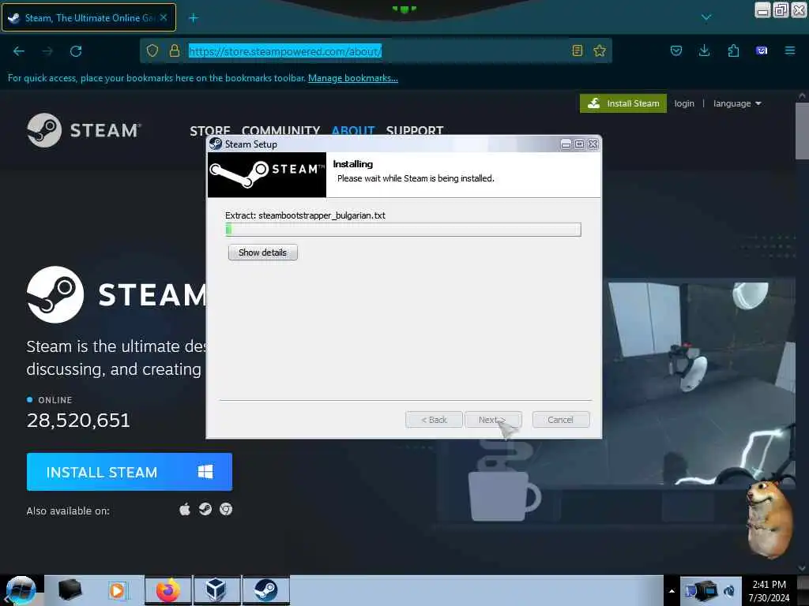Bookmark this page with the star icon
The height and width of the screenshot is (606, 809).
600,50
